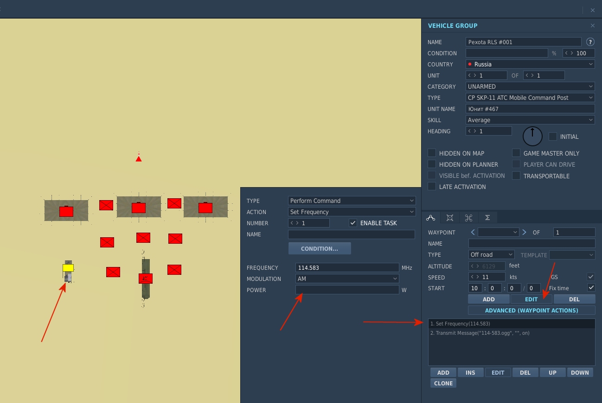Viewport: 602px width, 403px height.
Task: Enable Late Activation checkbox
Action: pos(432,186)
